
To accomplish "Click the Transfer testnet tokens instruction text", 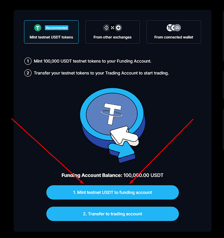I will (x=101, y=73).
